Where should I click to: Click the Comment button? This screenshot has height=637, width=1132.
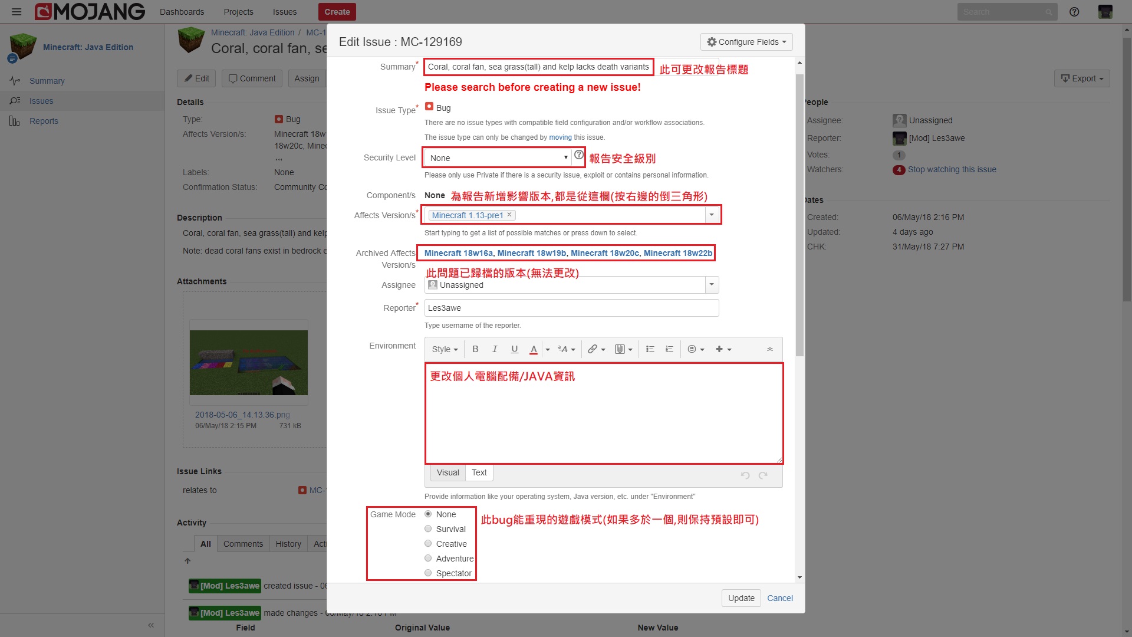click(252, 78)
